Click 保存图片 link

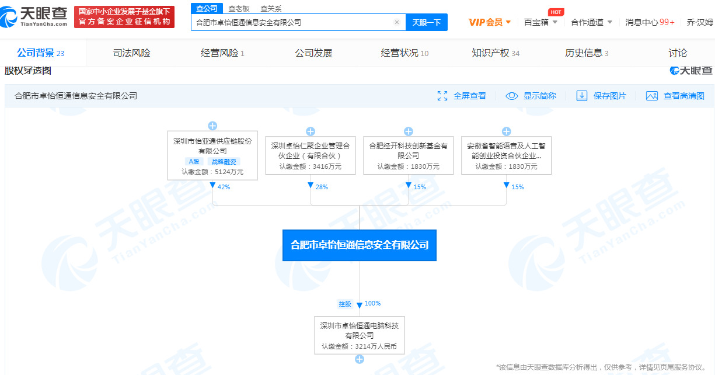click(x=610, y=96)
